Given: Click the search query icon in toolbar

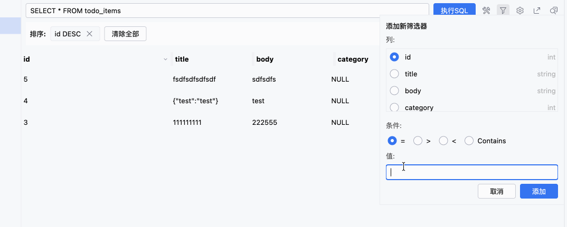Looking at the screenshot, I should coord(554,11).
